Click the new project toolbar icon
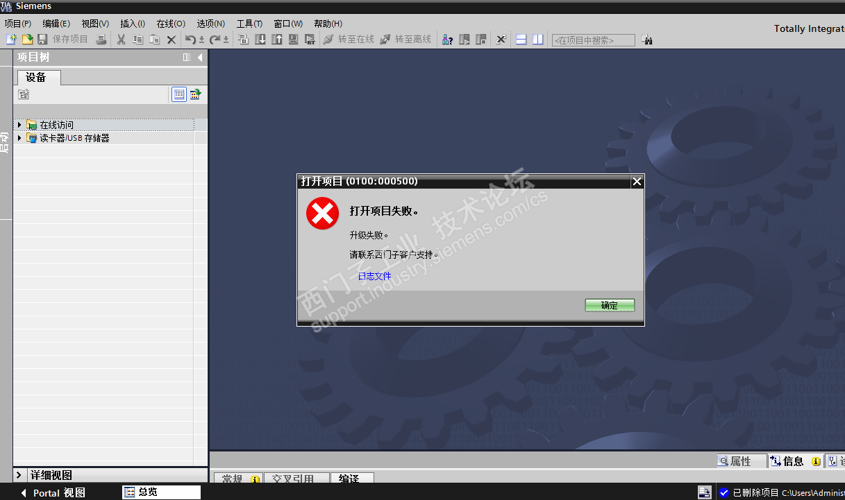Viewport: 845px width, 500px height. (x=11, y=40)
